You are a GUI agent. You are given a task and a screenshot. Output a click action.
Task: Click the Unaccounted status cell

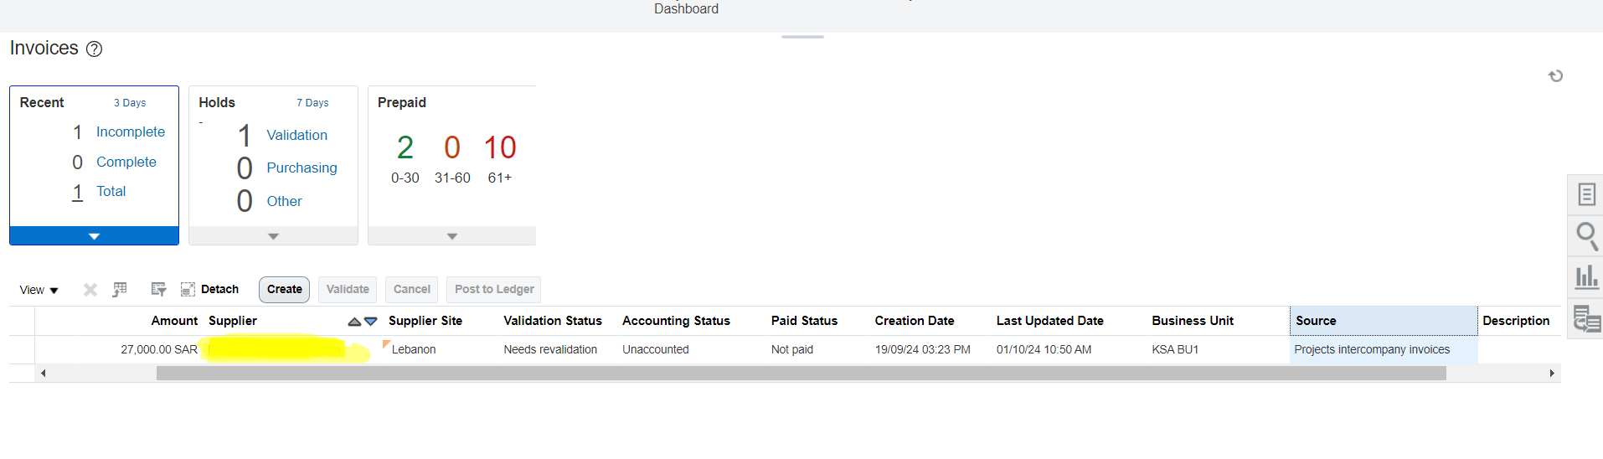(655, 349)
